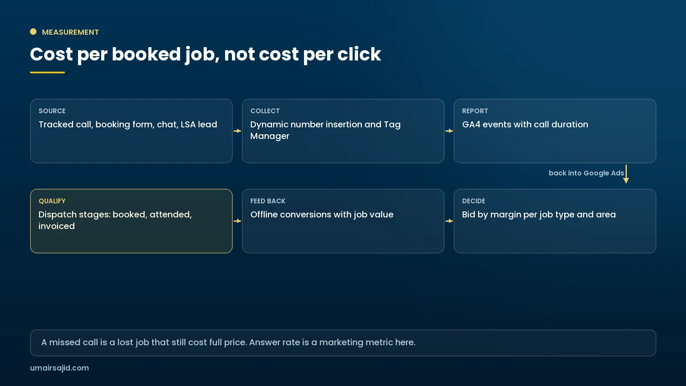The image size is (686, 386).
Task: Click the FEED BACK card label
Action: (268, 201)
